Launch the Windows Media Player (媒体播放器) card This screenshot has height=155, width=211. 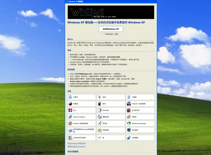coord(82,123)
